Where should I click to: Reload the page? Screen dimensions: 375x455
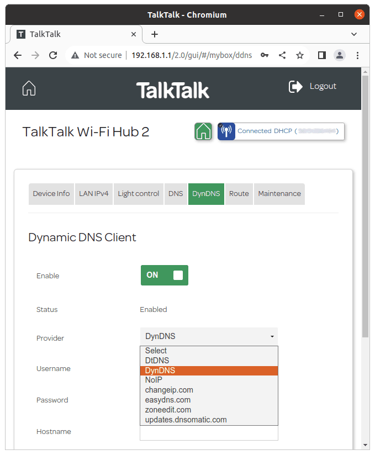point(53,55)
